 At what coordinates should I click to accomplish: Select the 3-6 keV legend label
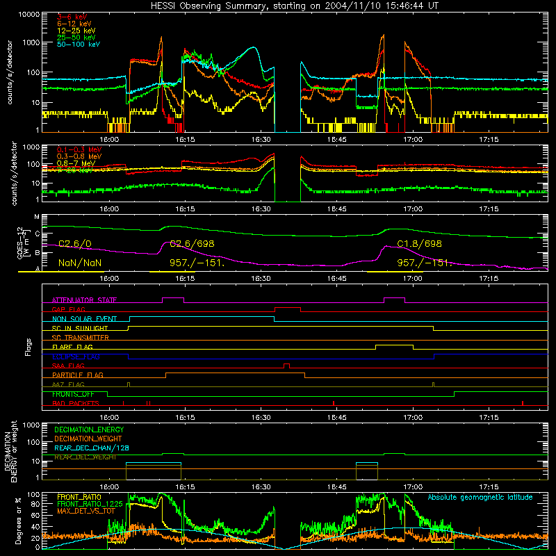pyautogui.click(x=72, y=17)
